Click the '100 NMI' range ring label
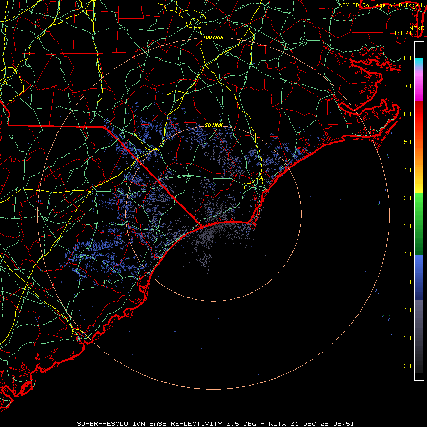427x427 pixels. (x=213, y=37)
